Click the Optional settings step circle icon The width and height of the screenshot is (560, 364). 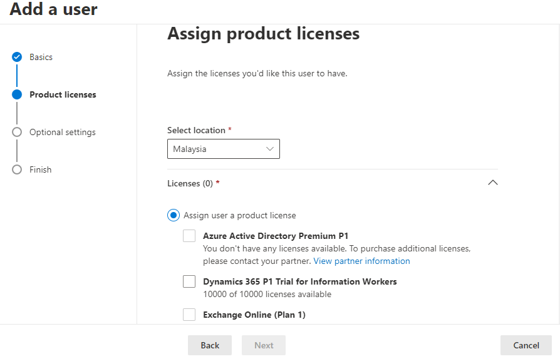coord(17,132)
